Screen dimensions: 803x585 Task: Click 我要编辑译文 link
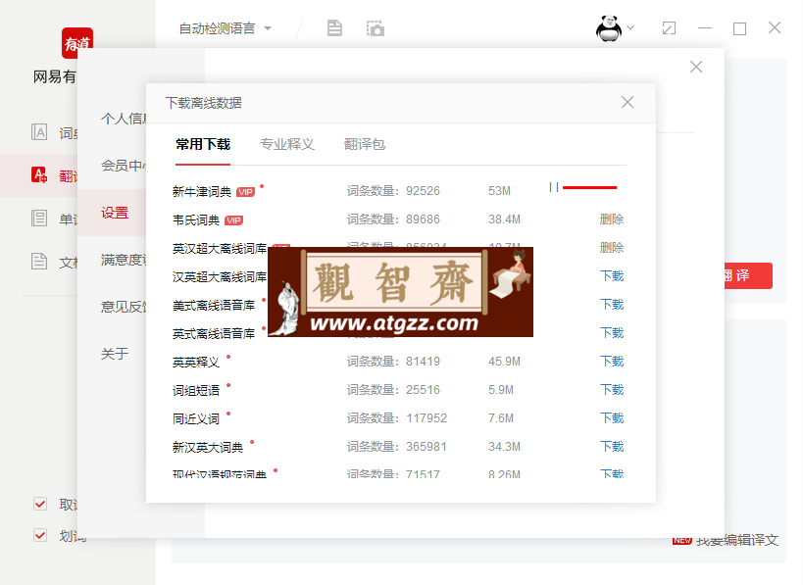pyautogui.click(x=737, y=540)
